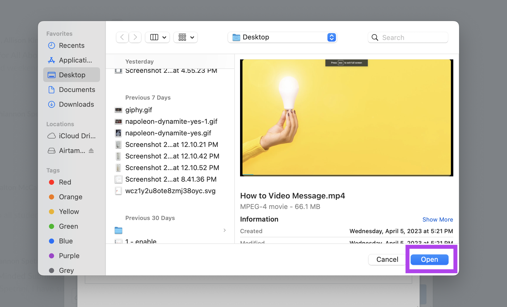Viewport: 507px width, 307px height.
Task: Expand the sort/arrange options dropdown
Action: [185, 37]
